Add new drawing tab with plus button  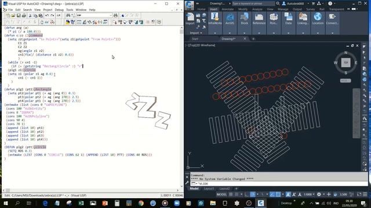(x=253, y=39)
